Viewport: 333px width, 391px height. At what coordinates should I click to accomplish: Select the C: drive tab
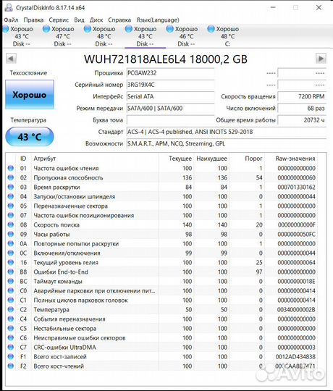227,36
